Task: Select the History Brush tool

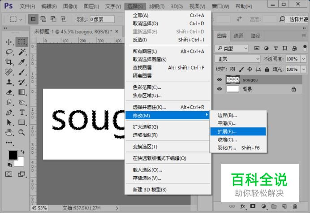Action: point(22,82)
